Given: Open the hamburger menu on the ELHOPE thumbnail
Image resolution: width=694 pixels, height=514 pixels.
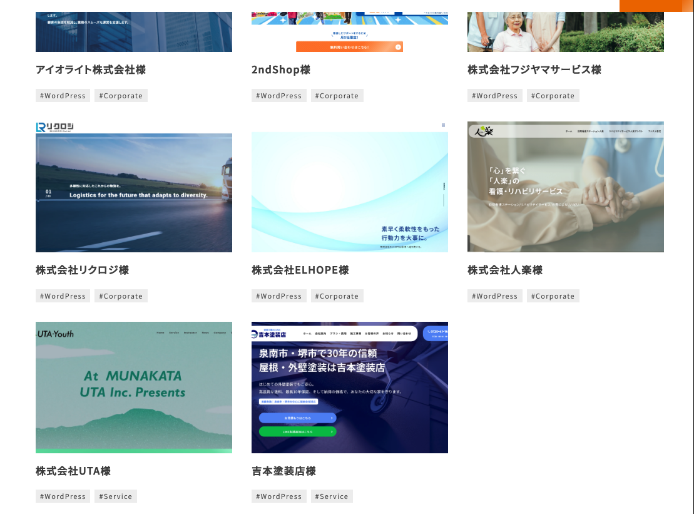Looking at the screenshot, I should 444,125.
